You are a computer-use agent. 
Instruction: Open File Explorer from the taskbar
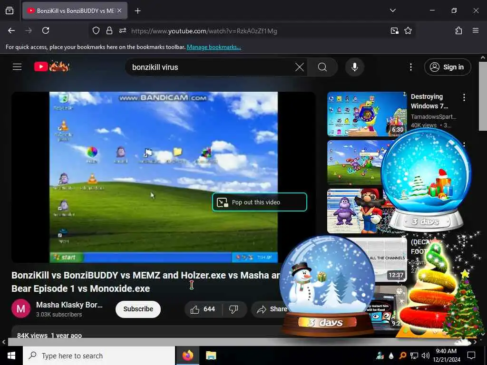pos(211,355)
